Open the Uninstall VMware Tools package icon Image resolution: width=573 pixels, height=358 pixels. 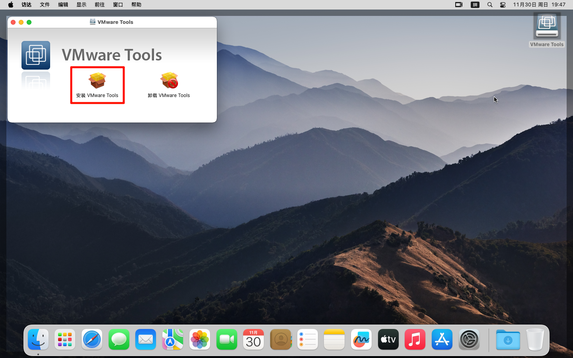tap(169, 81)
